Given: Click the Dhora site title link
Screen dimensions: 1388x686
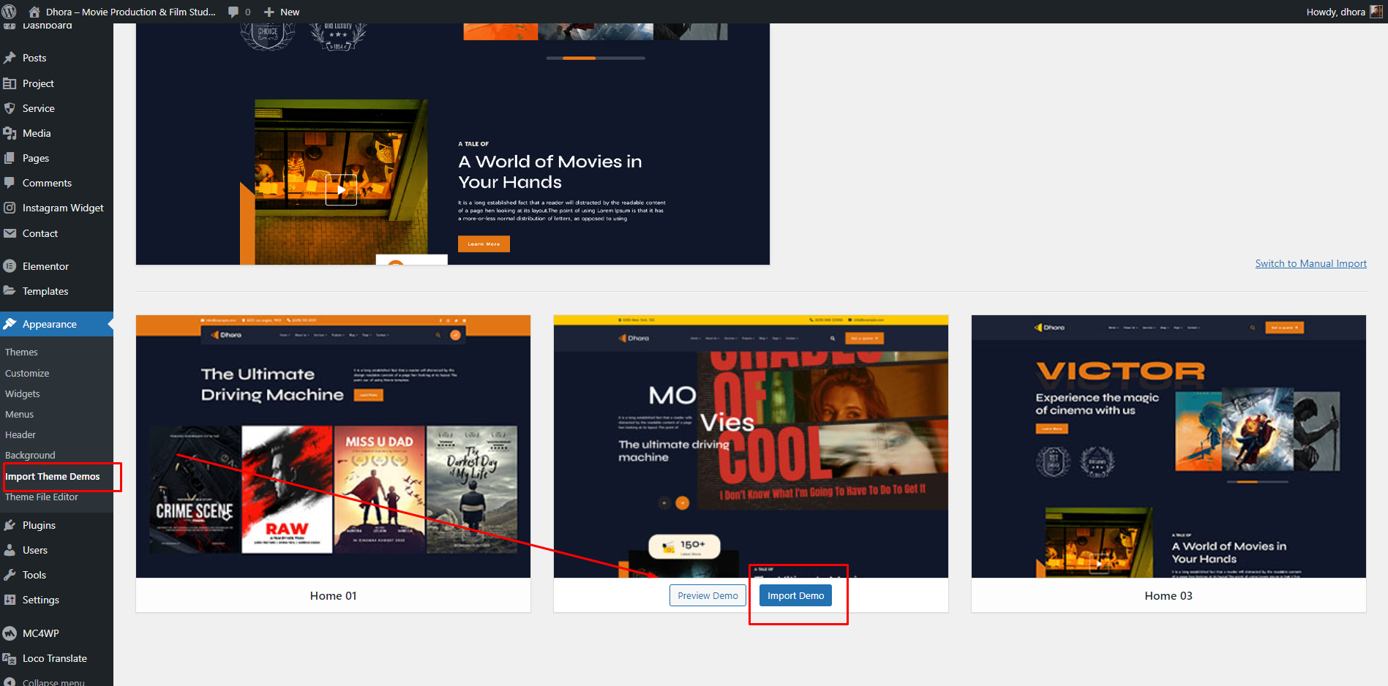Looking at the screenshot, I should click(131, 12).
